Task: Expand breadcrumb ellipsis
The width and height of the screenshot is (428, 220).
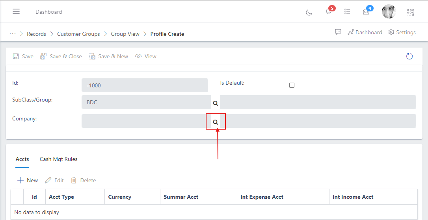Action: click(13, 34)
